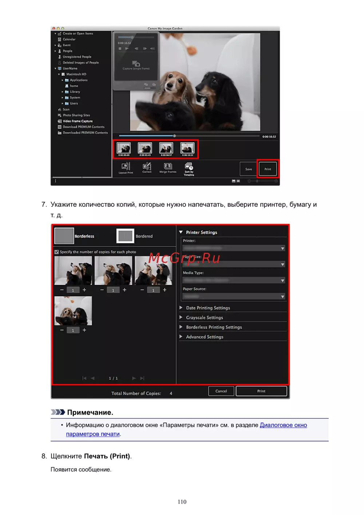The width and height of the screenshot is (364, 515).
Task: Jump to the first page of photos
Action: [x=84, y=378]
